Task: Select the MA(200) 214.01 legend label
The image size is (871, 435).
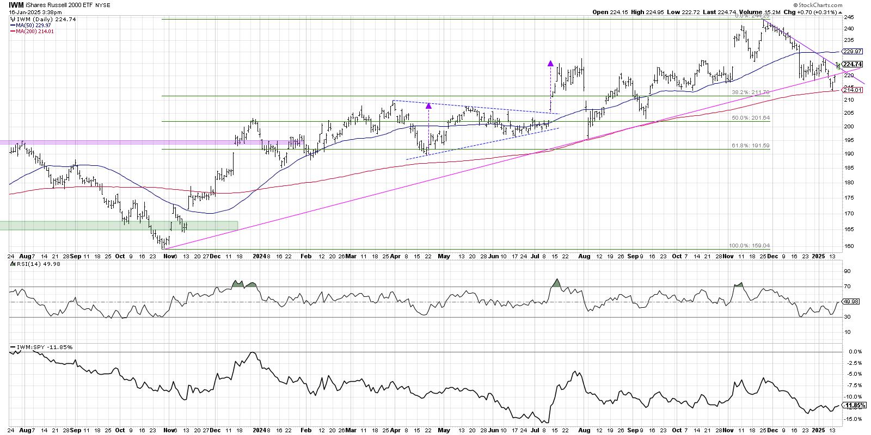Action: [35, 32]
